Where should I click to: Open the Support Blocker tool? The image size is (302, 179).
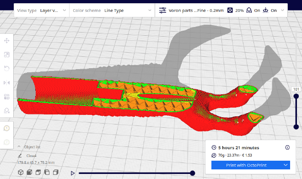[6, 110]
